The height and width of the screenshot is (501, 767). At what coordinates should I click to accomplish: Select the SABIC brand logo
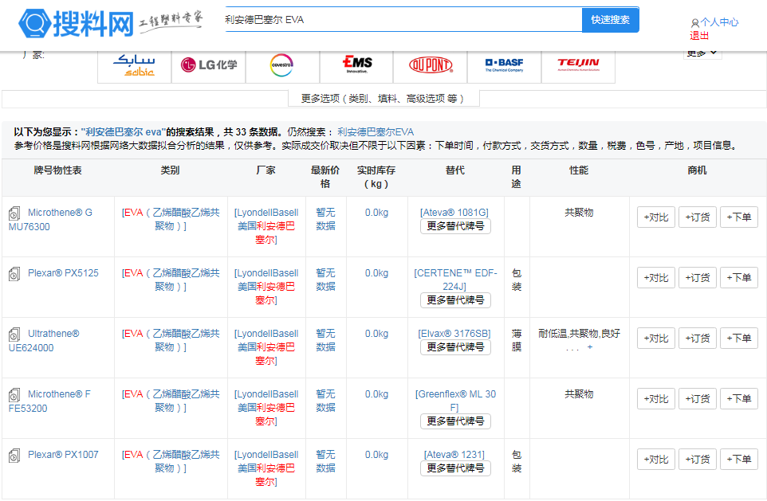(x=134, y=65)
